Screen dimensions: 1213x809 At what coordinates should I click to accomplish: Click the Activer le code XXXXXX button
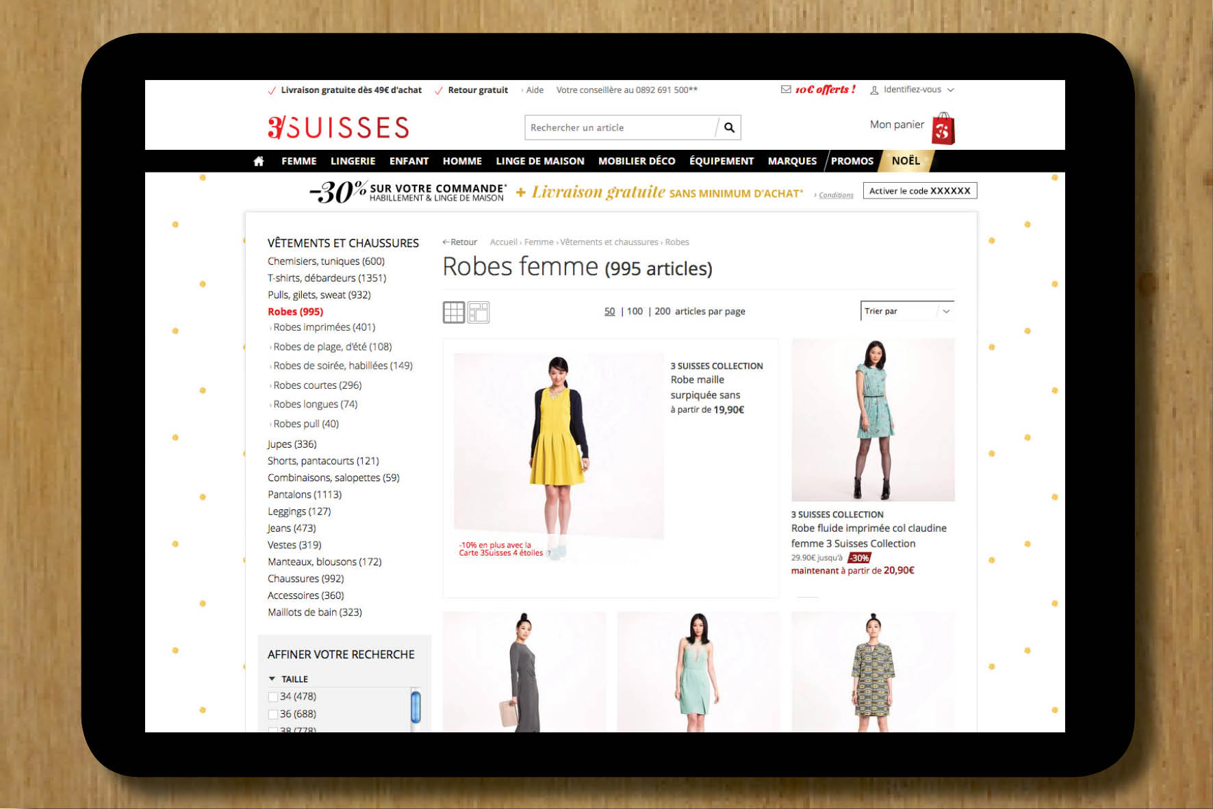coord(921,190)
